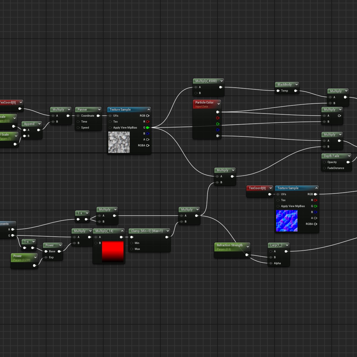Click the green output pin on Particle Color
This screenshot has width=357, height=357.
(218, 124)
